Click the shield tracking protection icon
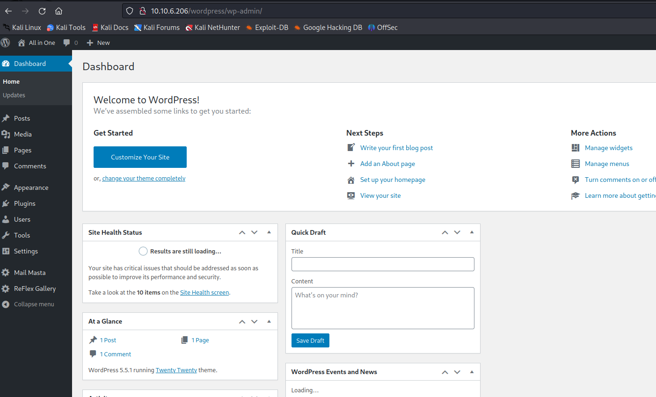Image resolution: width=656 pixels, height=397 pixels. (x=130, y=11)
